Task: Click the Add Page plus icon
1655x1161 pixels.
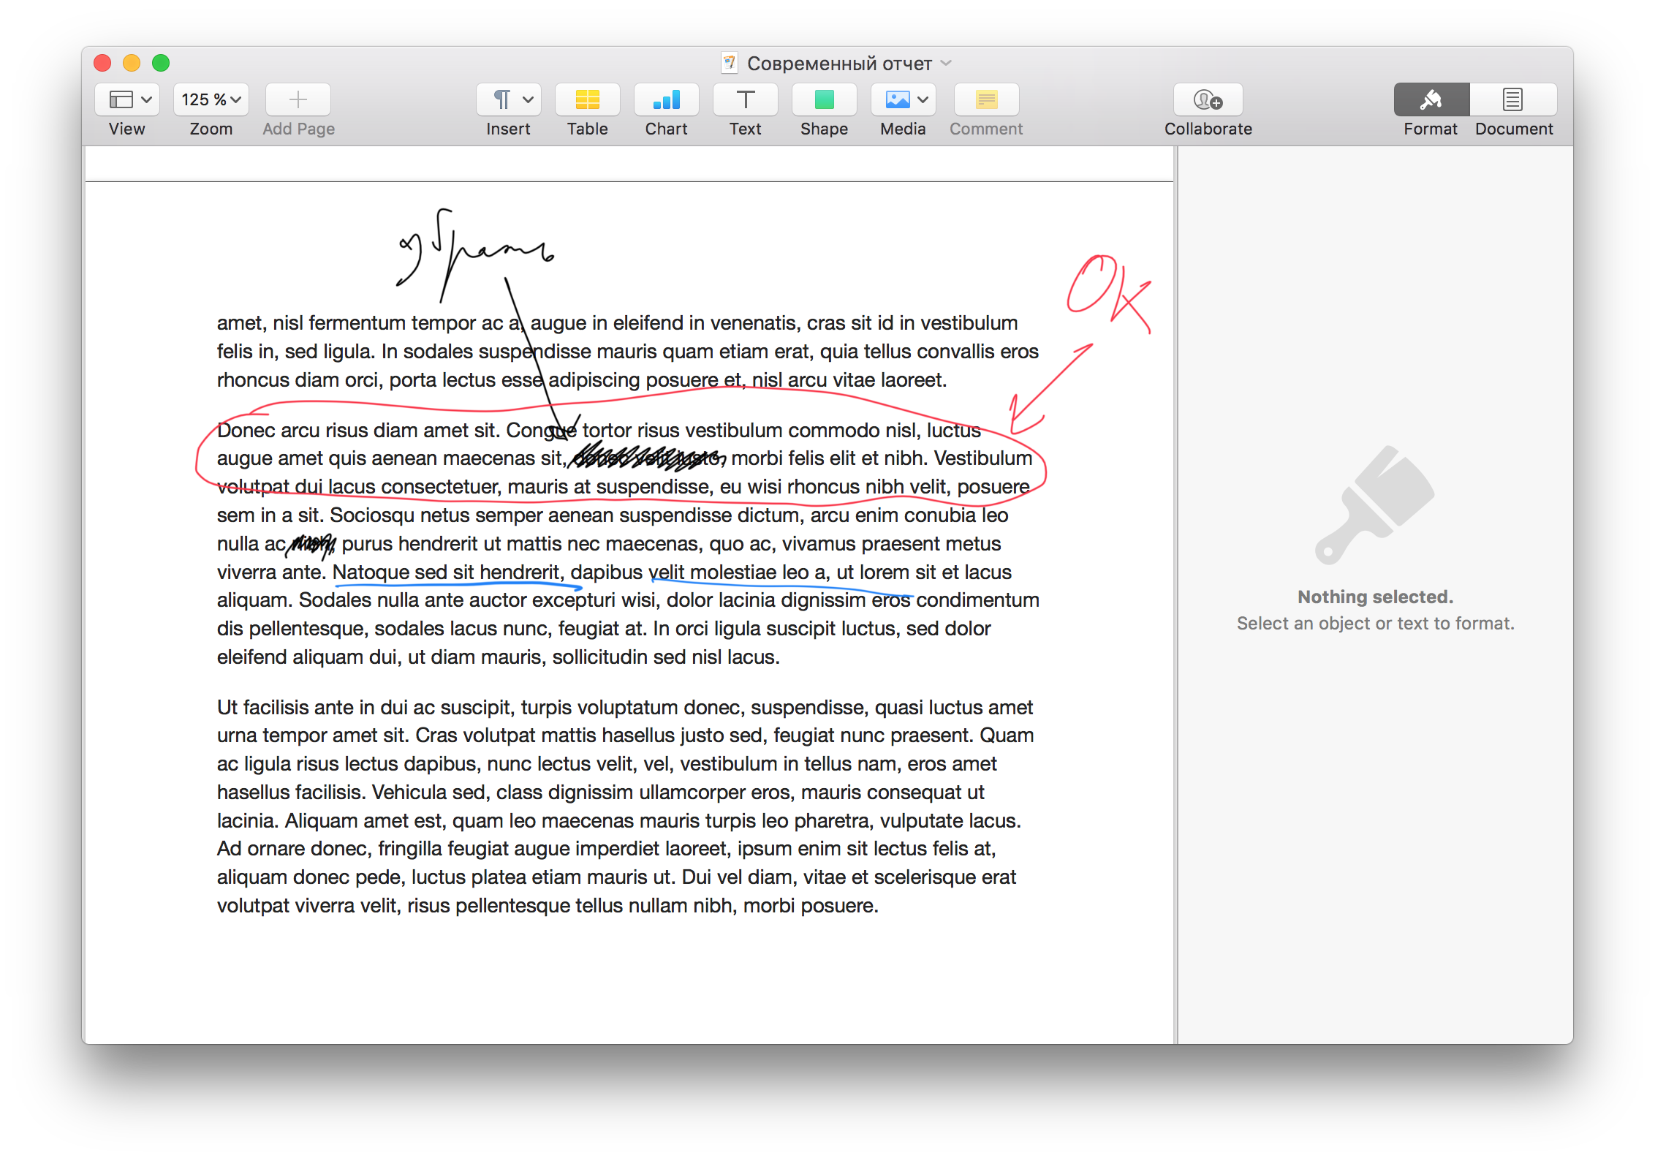Action: coord(298,99)
